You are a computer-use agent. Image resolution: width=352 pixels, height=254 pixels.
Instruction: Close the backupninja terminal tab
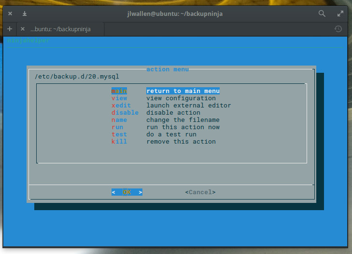point(22,29)
